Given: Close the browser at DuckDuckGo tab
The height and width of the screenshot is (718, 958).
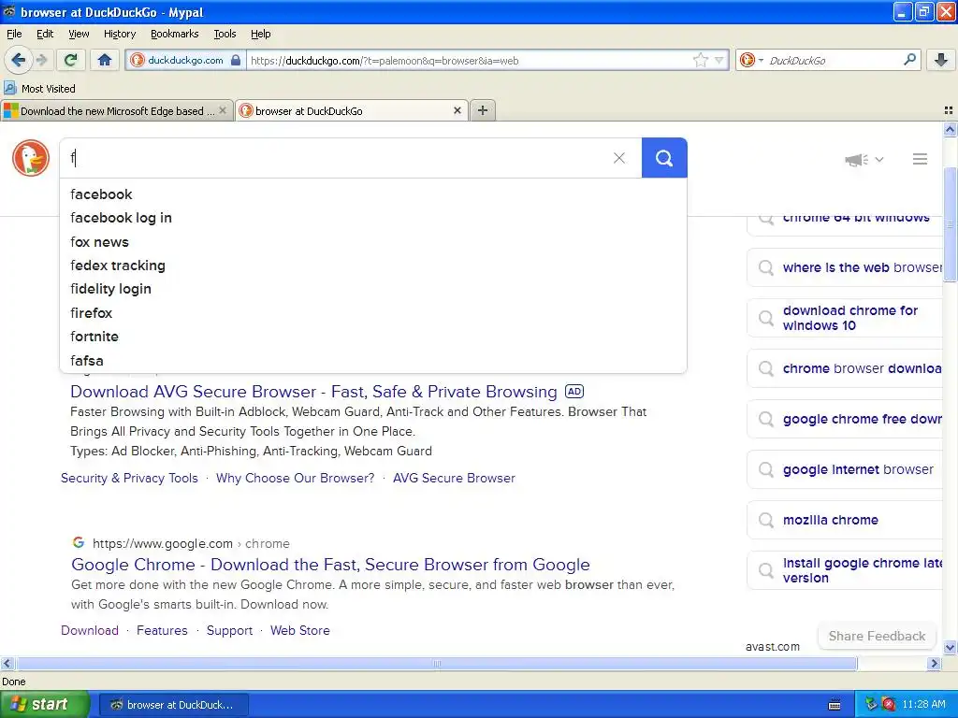Looking at the screenshot, I should (457, 110).
